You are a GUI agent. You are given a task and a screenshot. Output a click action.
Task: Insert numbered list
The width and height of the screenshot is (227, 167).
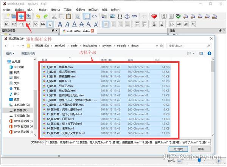(145, 24)
